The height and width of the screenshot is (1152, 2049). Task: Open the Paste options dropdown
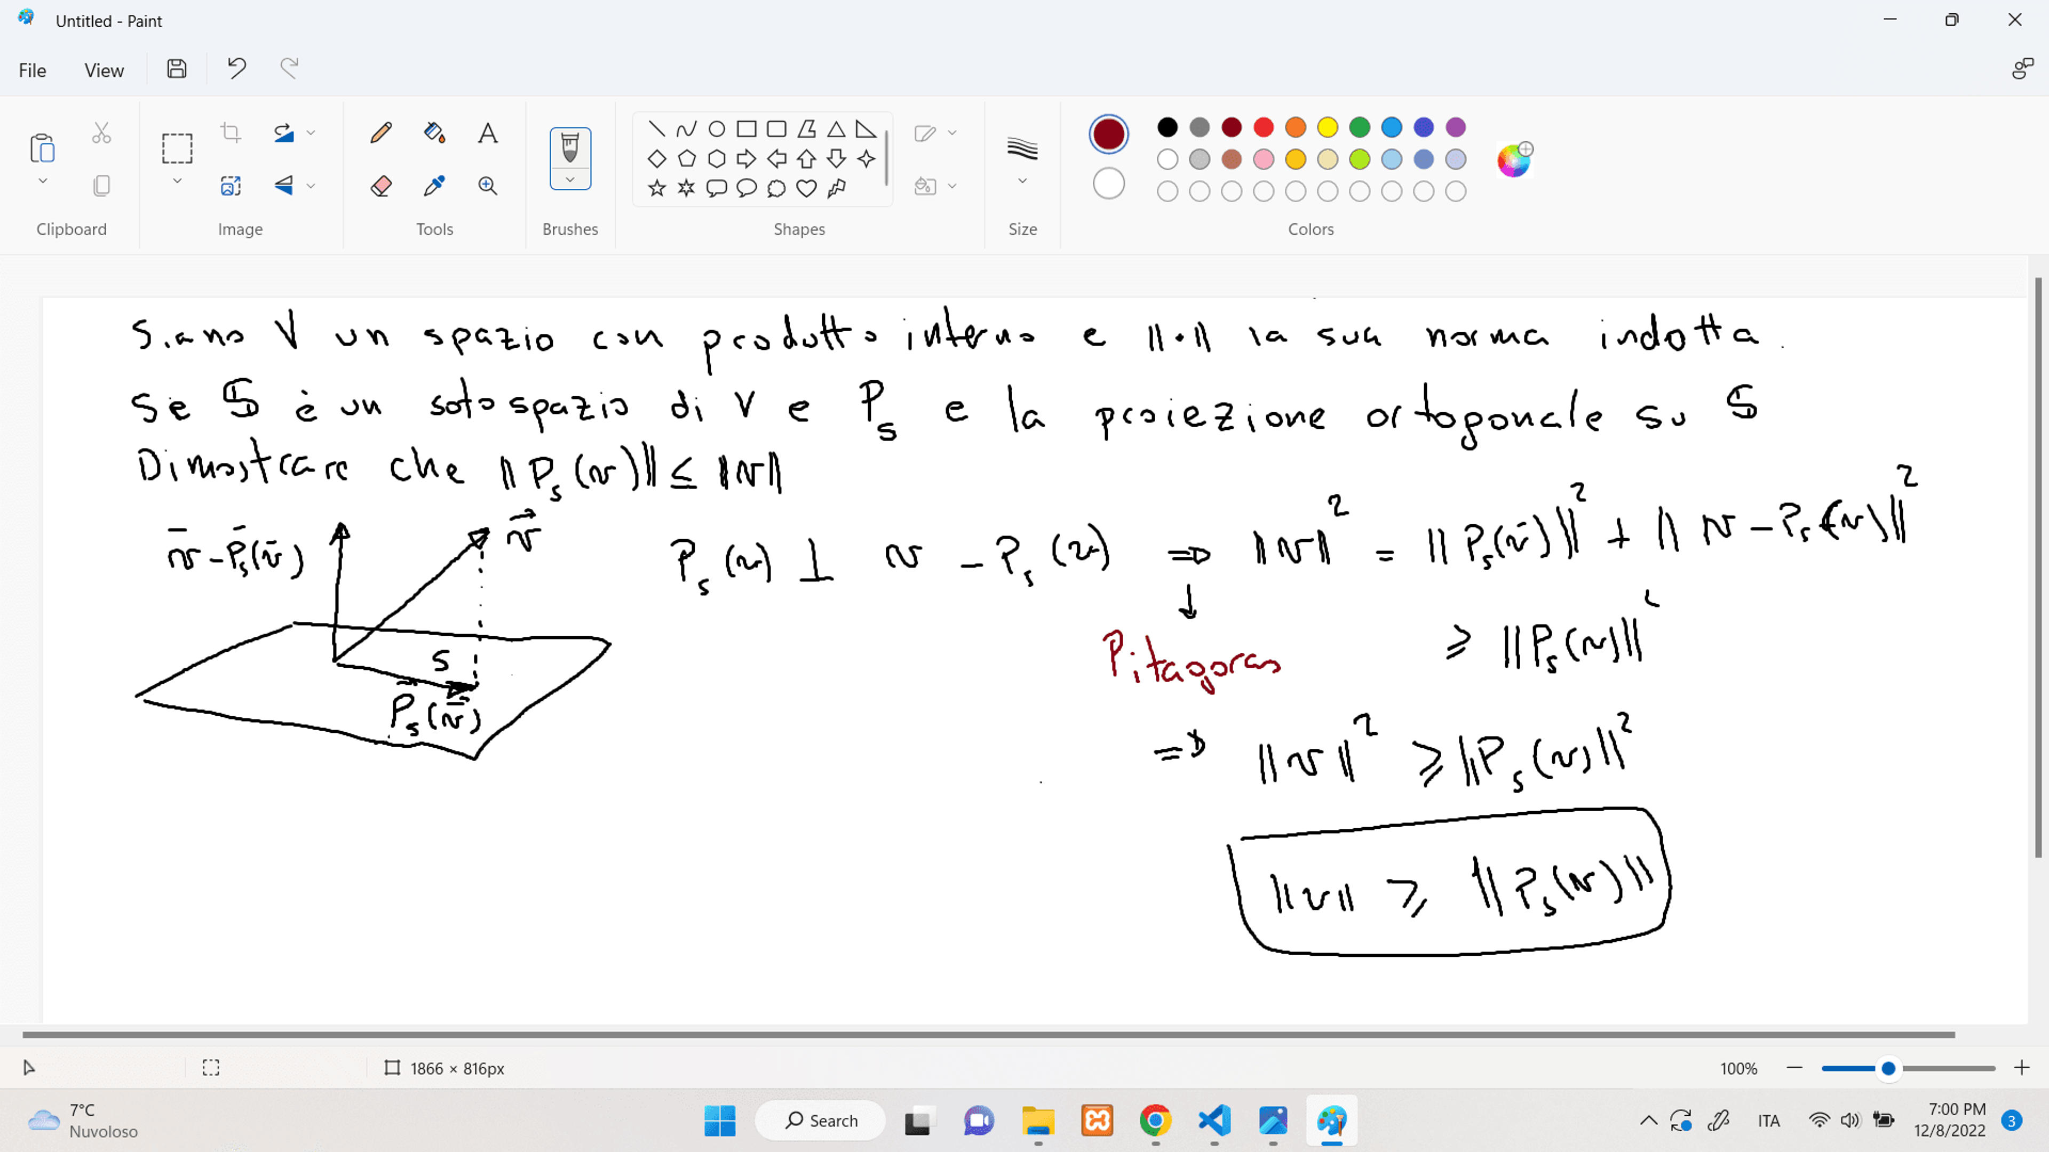click(x=43, y=181)
